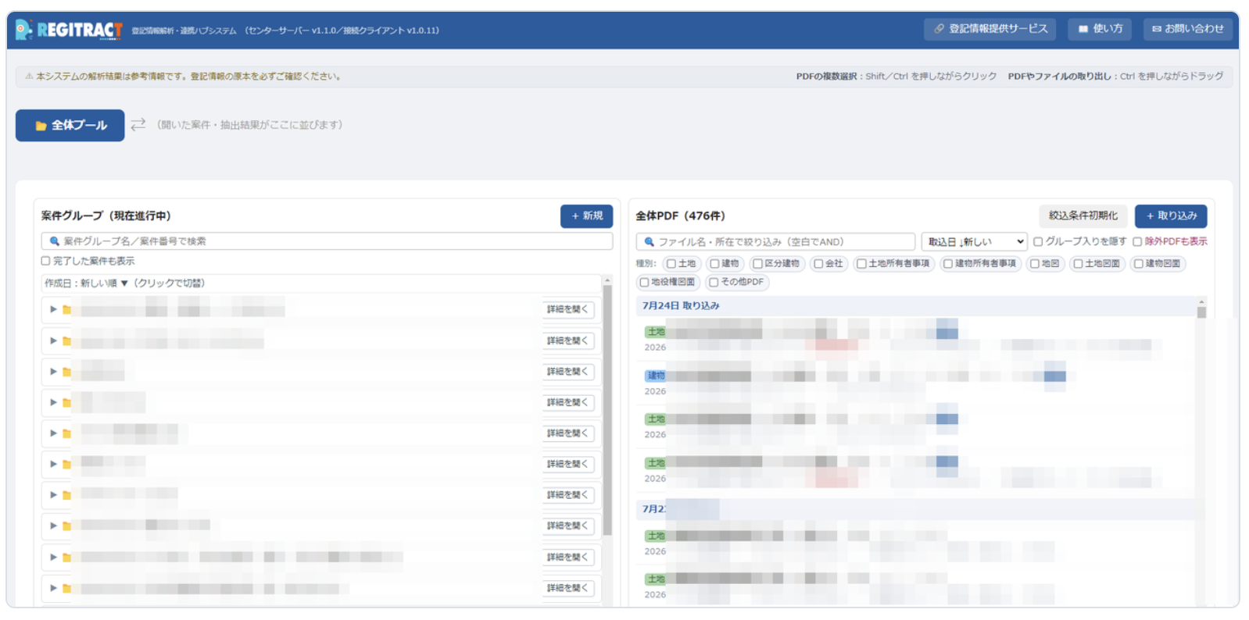The image size is (1249, 620).
Task: Click the blue 建物 tag on second PDF
Action: point(656,376)
